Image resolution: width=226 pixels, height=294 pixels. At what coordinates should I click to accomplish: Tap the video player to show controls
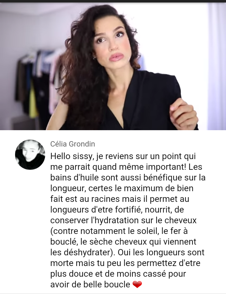point(113,66)
